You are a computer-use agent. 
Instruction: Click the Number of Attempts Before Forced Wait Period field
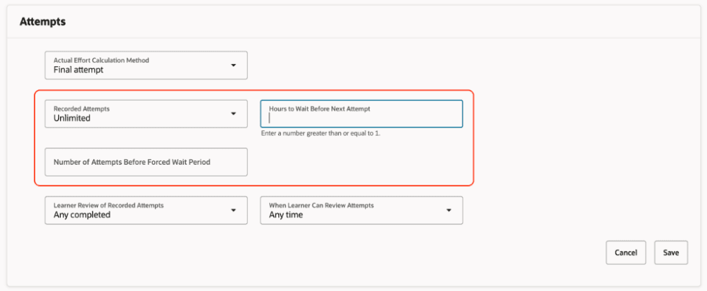146,162
